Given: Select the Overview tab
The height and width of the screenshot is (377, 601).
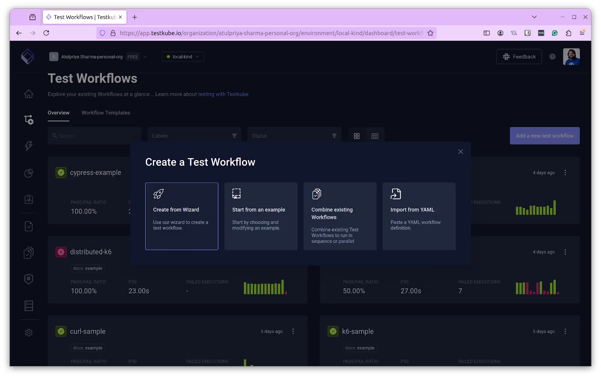Looking at the screenshot, I should (59, 113).
